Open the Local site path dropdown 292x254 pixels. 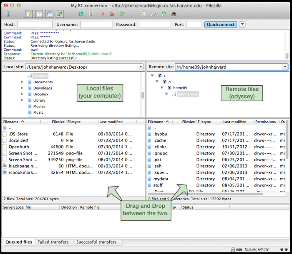[x=140, y=67]
